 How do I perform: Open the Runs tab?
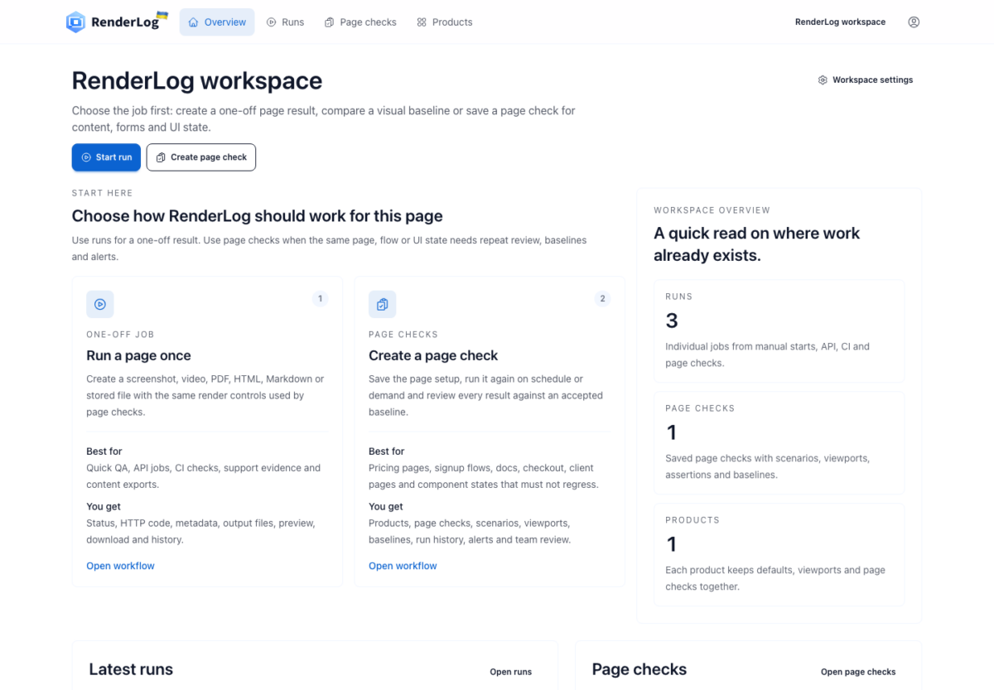coord(285,22)
